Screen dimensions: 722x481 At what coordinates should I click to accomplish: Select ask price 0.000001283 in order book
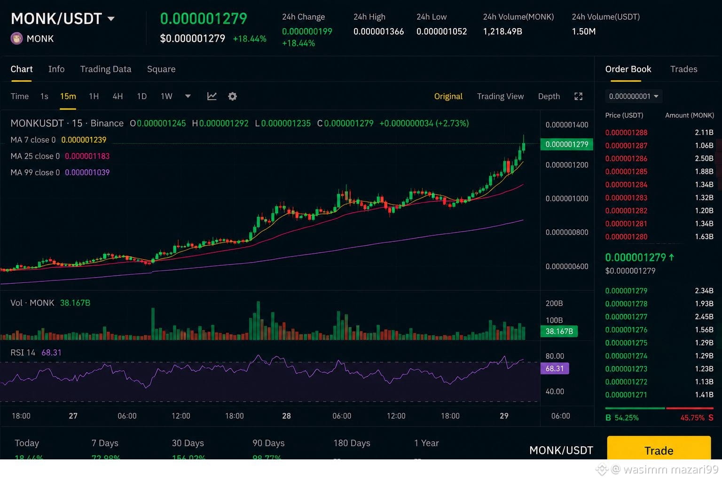coord(626,198)
